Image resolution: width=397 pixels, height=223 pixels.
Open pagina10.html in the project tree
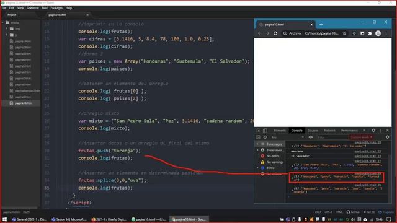(24, 103)
